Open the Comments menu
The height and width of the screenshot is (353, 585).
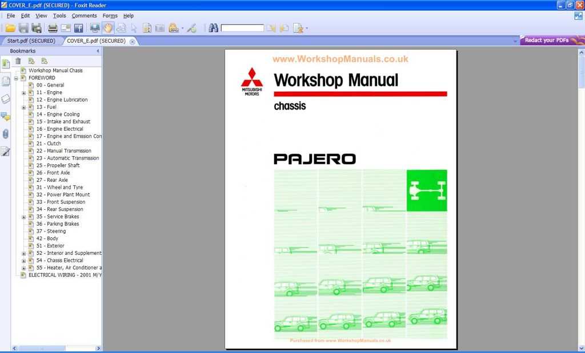tap(85, 15)
